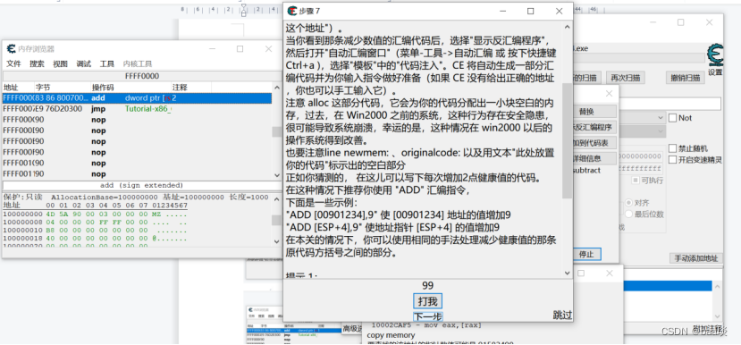The width and height of the screenshot is (741, 345).
Task: Click the 反汇编程序 button in small dialog
Action: [x=594, y=127]
